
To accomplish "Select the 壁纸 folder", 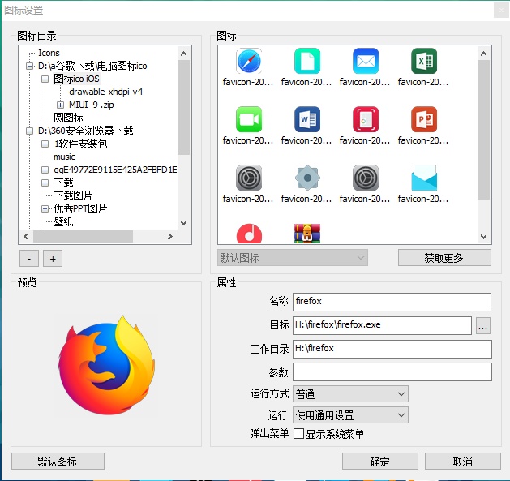I will pos(64,221).
